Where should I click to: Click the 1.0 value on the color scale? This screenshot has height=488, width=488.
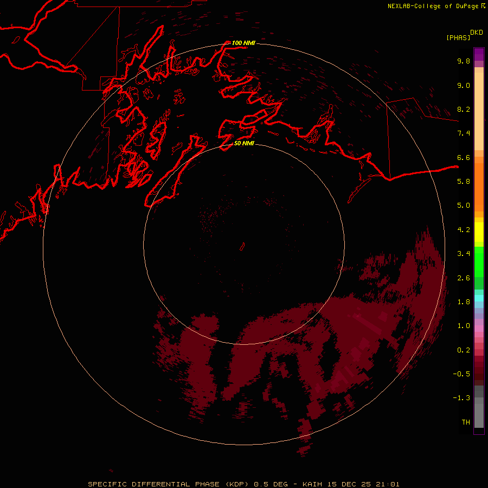click(464, 326)
